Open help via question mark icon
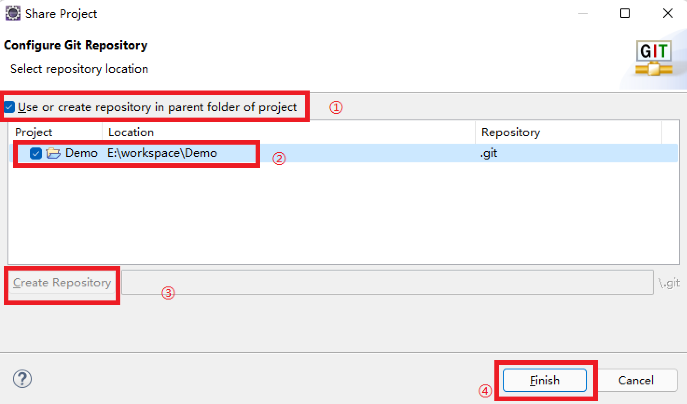This screenshot has height=404, width=687. (x=22, y=379)
